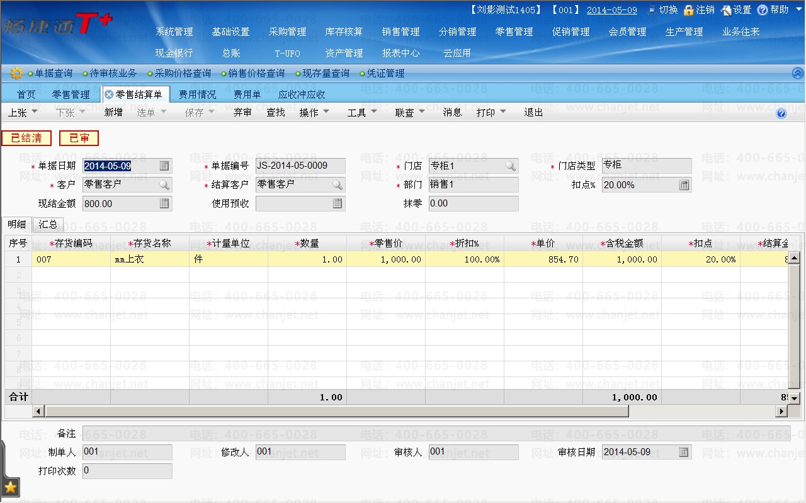This screenshot has width=806, height=503.
Task: Close the 零售结算单 tab with its X icon
Action: click(109, 94)
